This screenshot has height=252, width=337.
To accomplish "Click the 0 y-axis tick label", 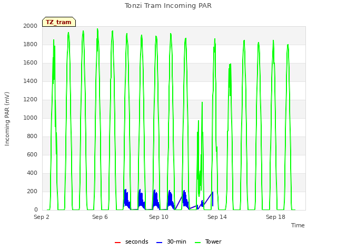I will [x=36, y=210].
